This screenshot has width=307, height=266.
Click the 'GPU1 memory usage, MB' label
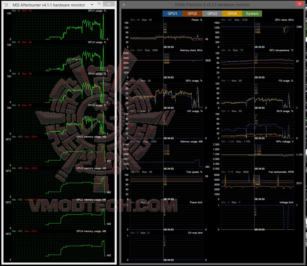(91, 137)
